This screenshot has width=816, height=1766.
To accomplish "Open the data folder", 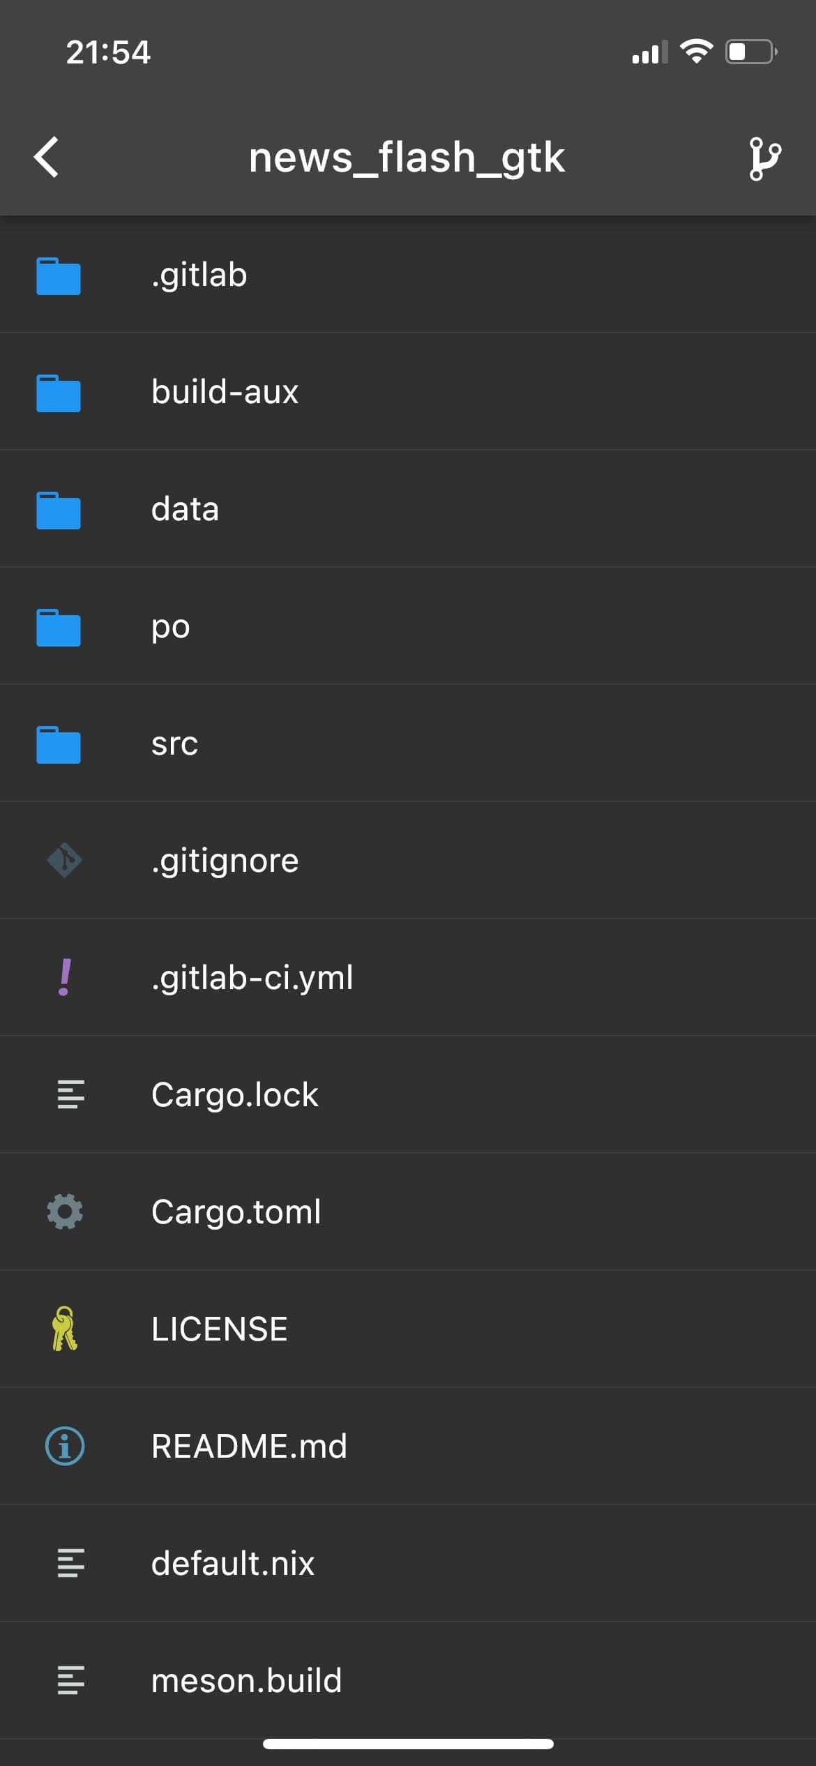I will pos(279,510).
